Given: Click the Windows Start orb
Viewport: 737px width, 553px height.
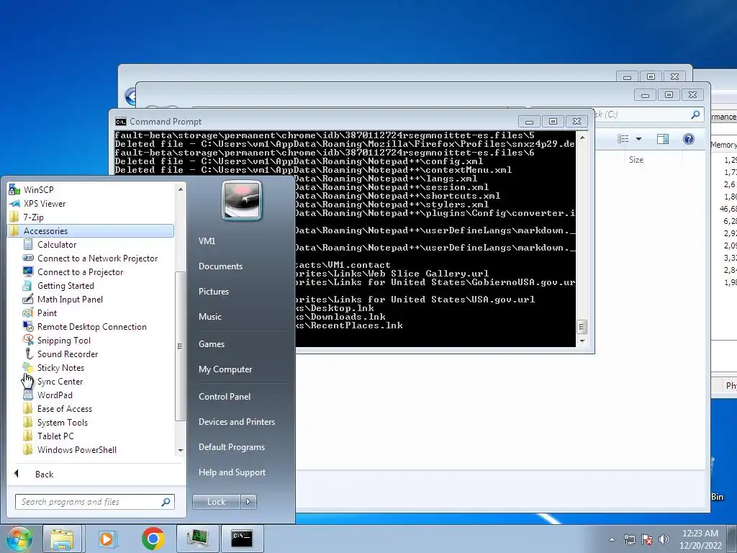Looking at the screenshot, I should coord(19,539).
